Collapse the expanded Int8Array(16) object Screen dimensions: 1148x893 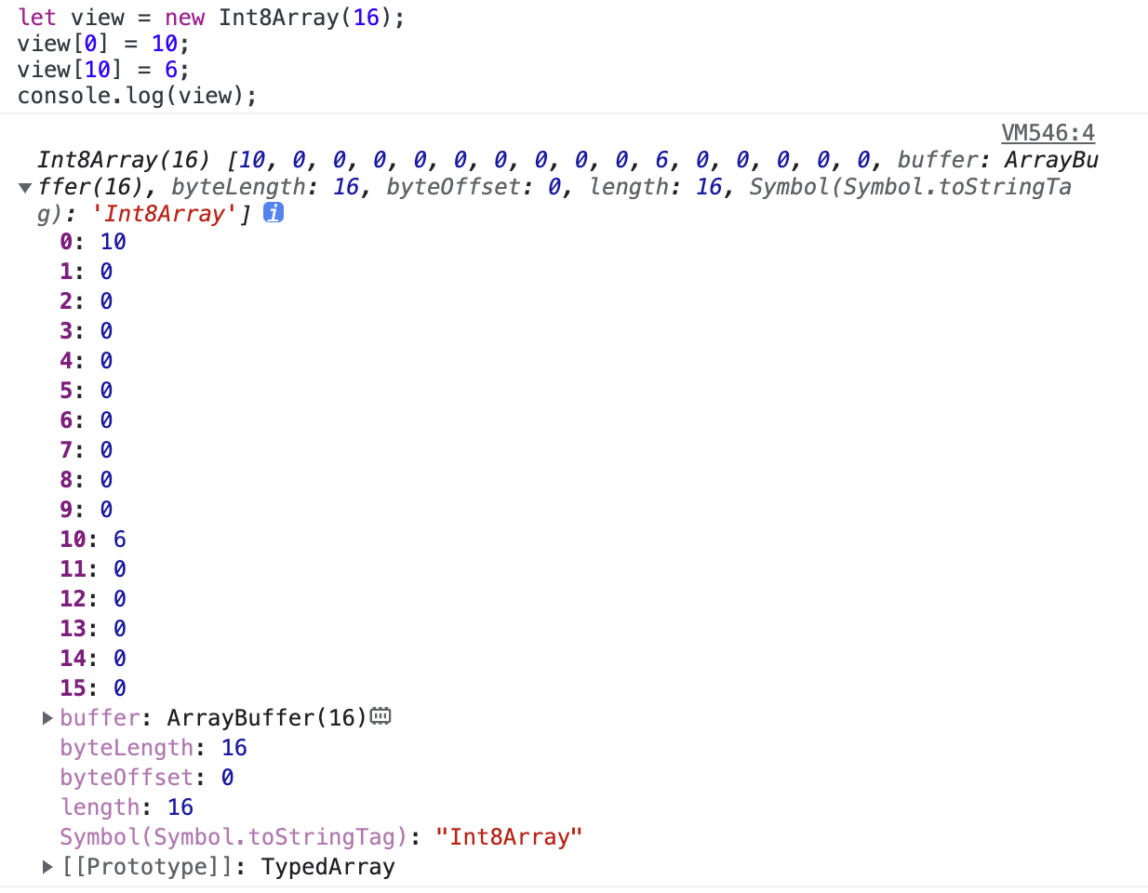[25, 188]
